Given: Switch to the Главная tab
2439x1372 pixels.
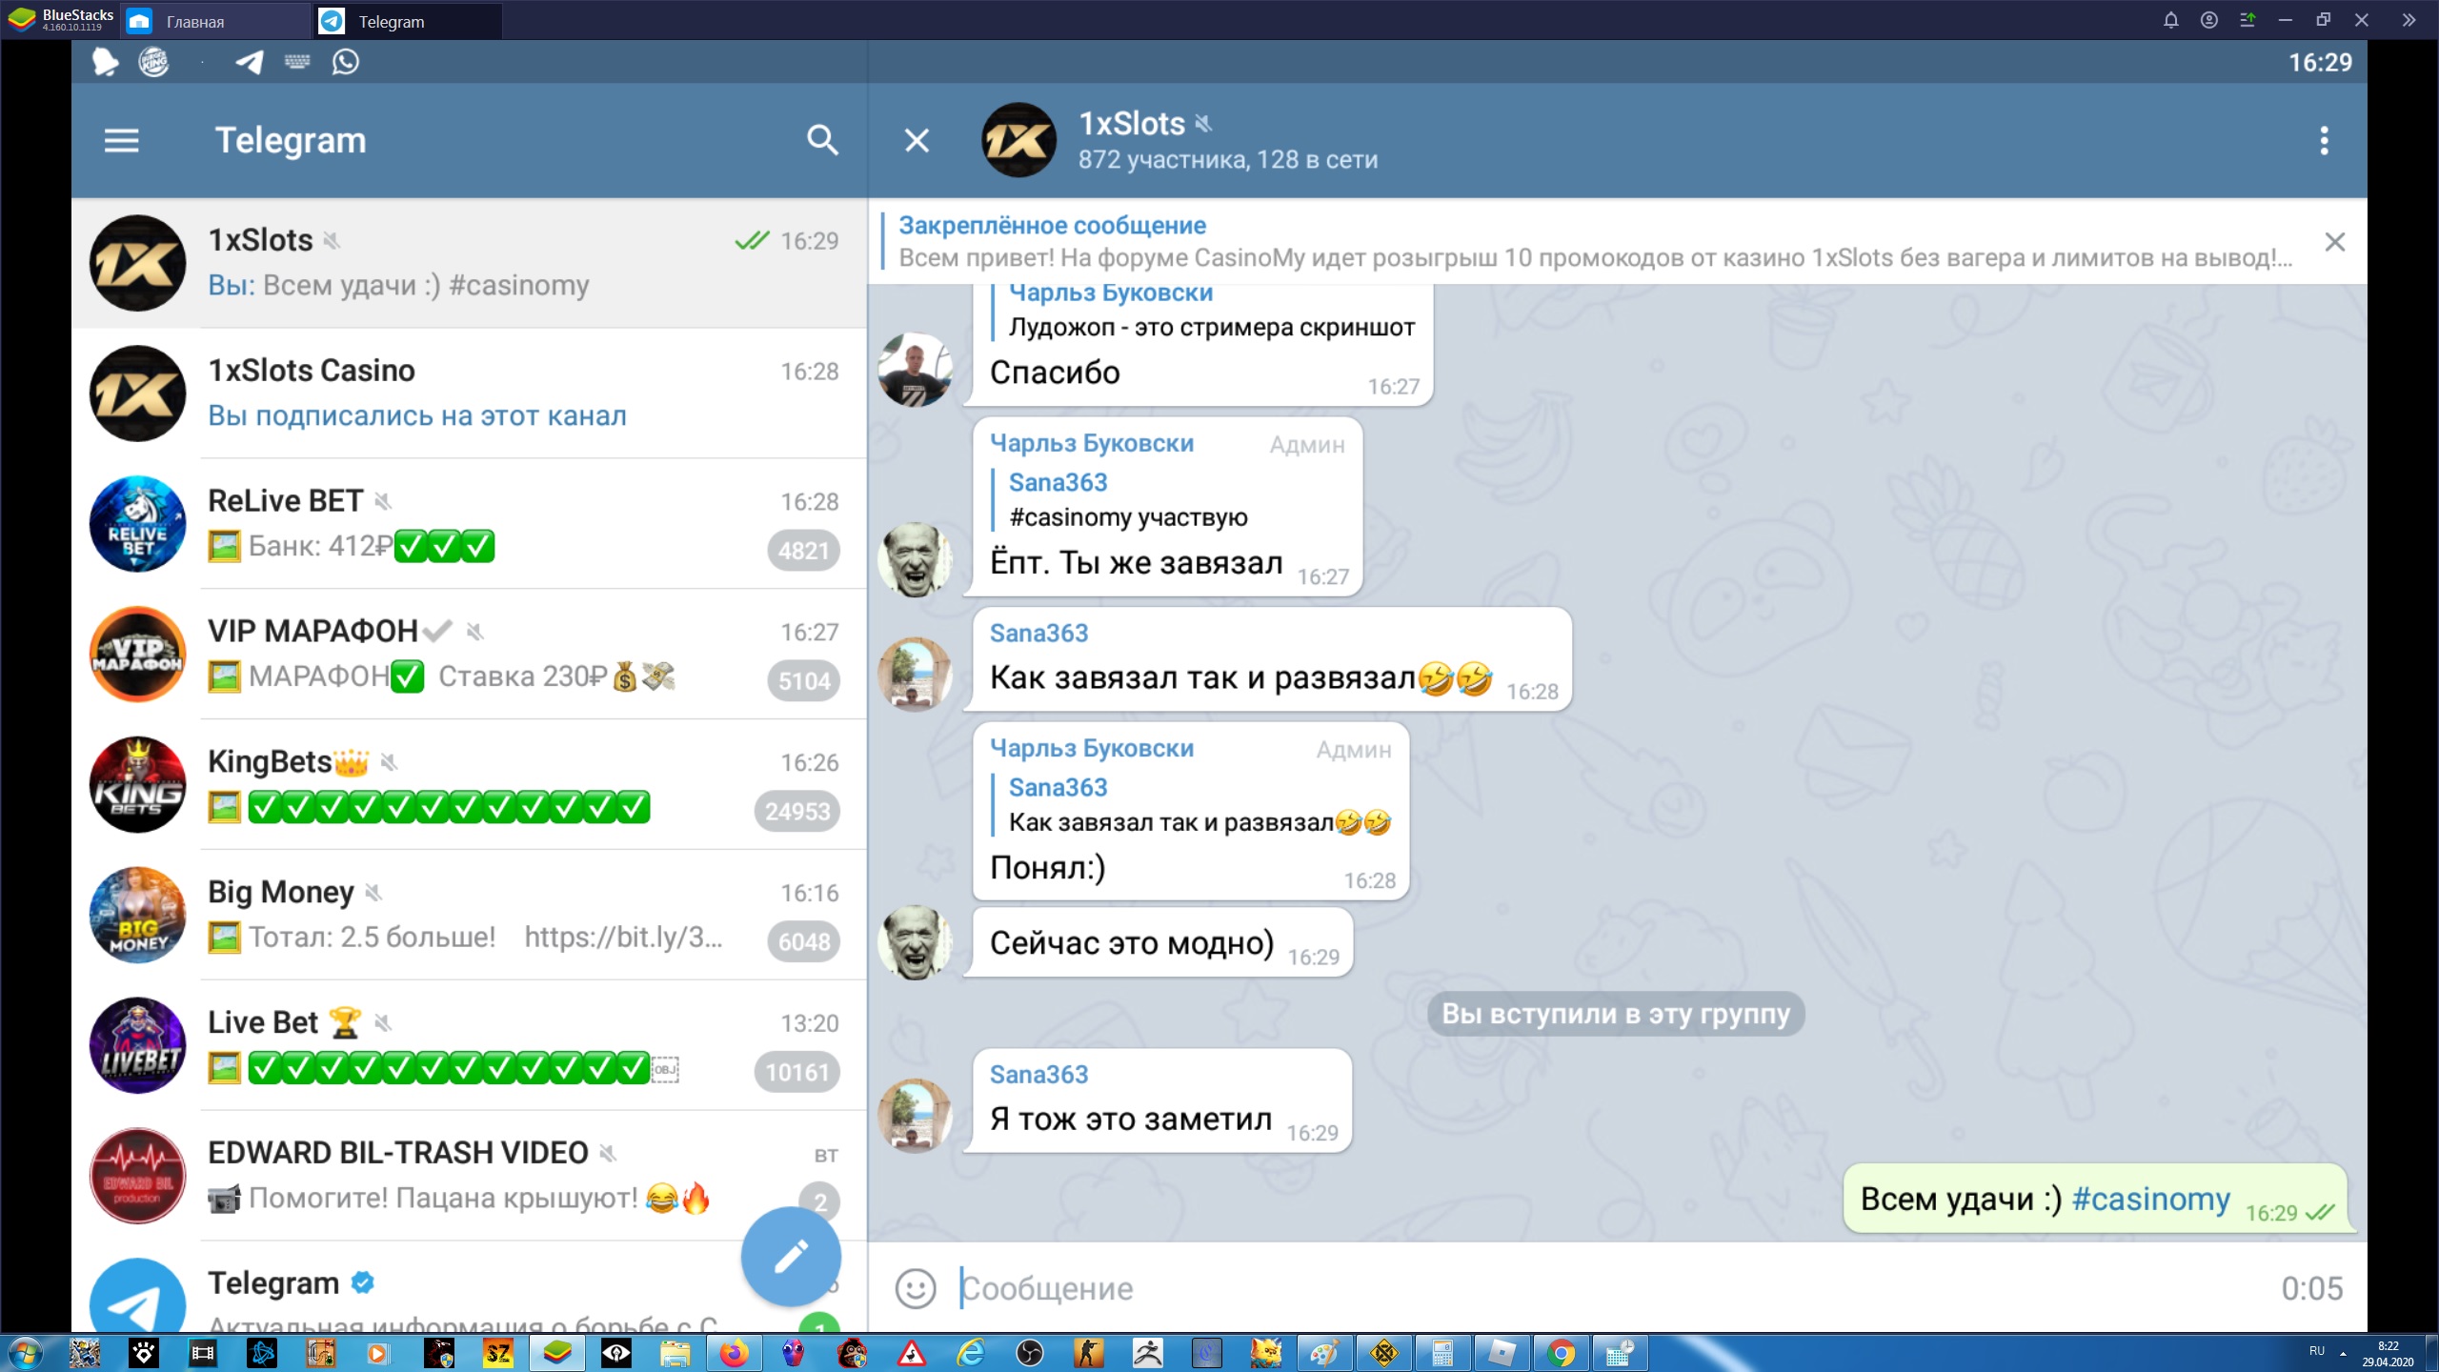Looking at the screenshot, I should (x=195, y=21).
